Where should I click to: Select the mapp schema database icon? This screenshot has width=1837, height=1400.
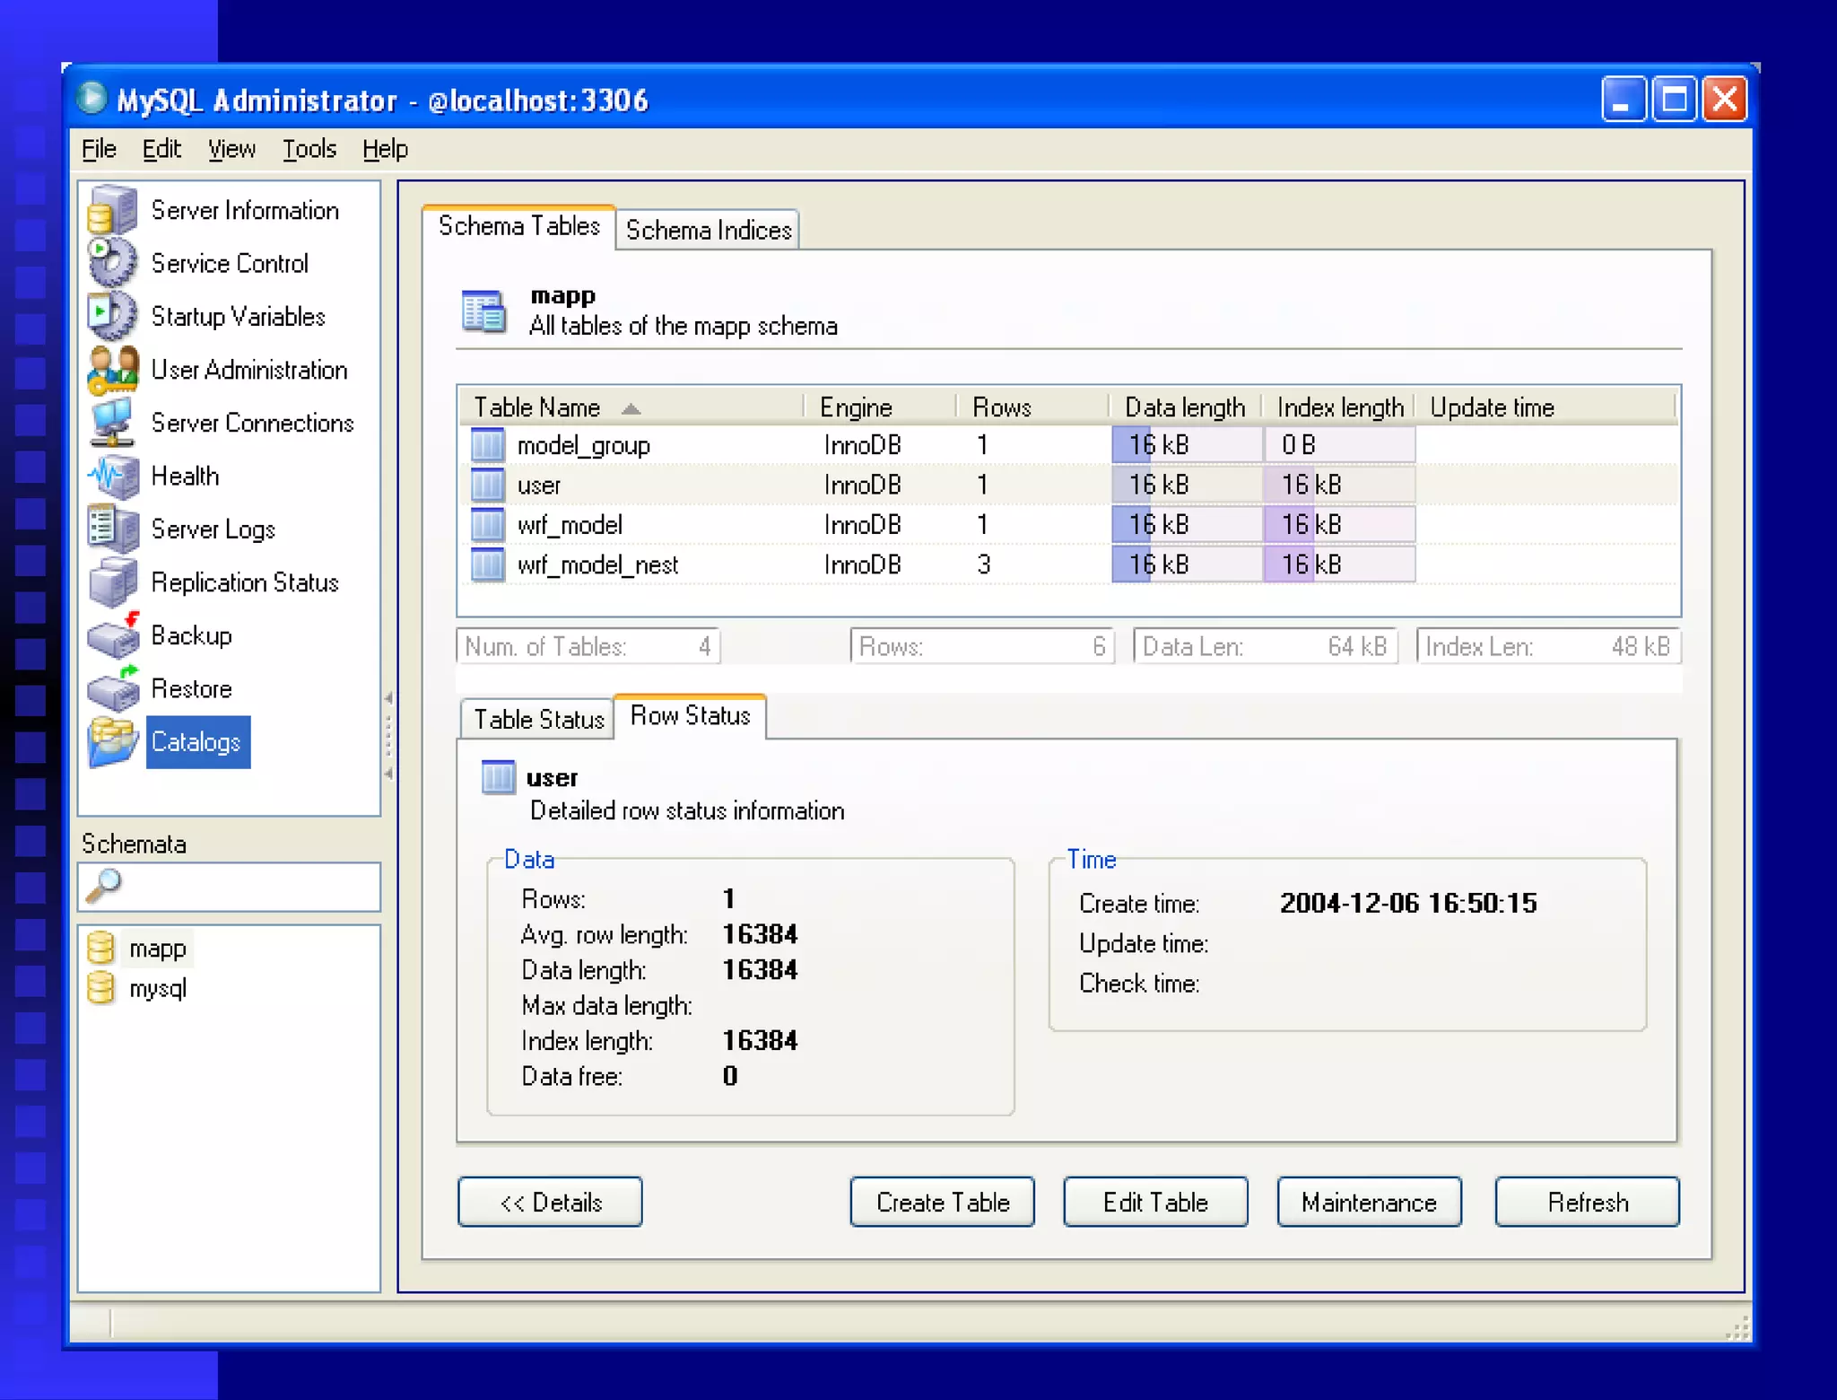[x=101, y=949]
